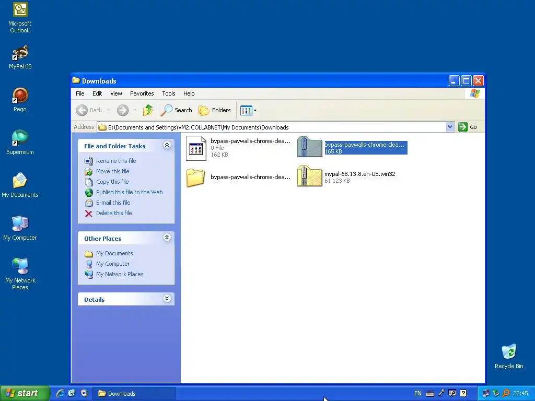The width and height of the screenshot is (535, 401).
Task: Select the Recycle Bin icon
Action: [509, 356]
